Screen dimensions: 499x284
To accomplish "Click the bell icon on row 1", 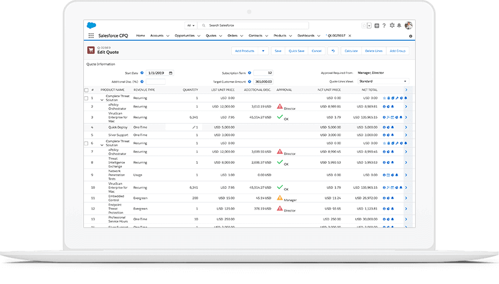I will [x=406, y=98].
